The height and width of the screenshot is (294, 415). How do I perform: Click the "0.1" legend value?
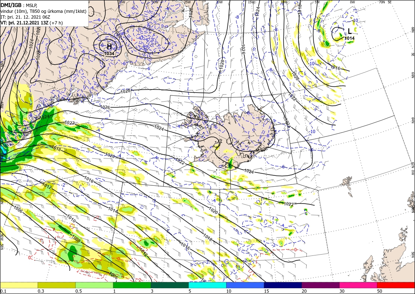tap(2, 291)
